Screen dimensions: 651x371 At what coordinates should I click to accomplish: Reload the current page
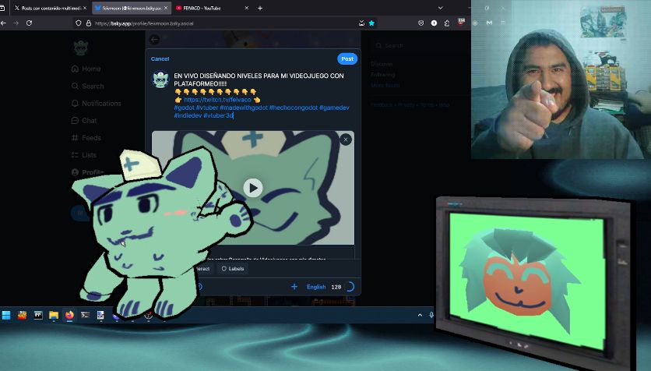coord(29,23)
